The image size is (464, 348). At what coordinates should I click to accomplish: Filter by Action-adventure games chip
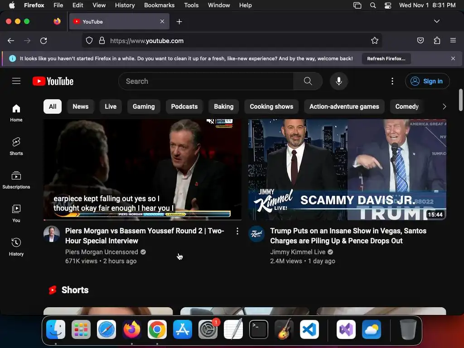[x=344, y=106]
